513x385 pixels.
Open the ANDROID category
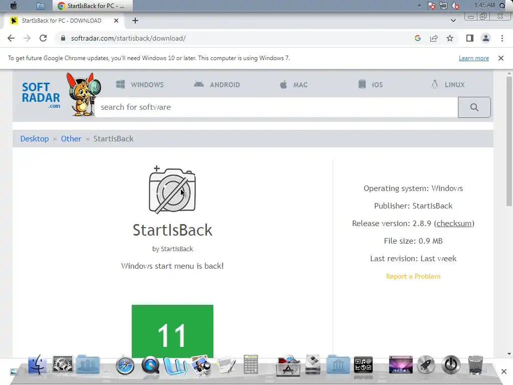coord(216,84)
